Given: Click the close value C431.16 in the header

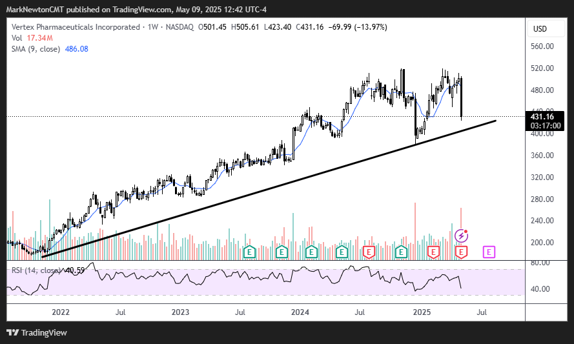Looking at the screenshot, I should click(x=310, y=27).
